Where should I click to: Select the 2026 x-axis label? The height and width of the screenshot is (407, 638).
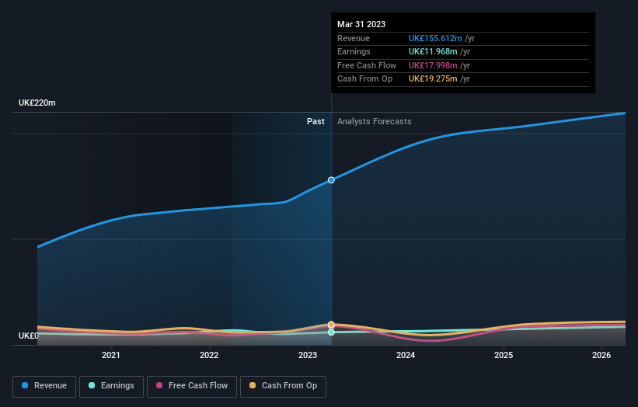601,356
